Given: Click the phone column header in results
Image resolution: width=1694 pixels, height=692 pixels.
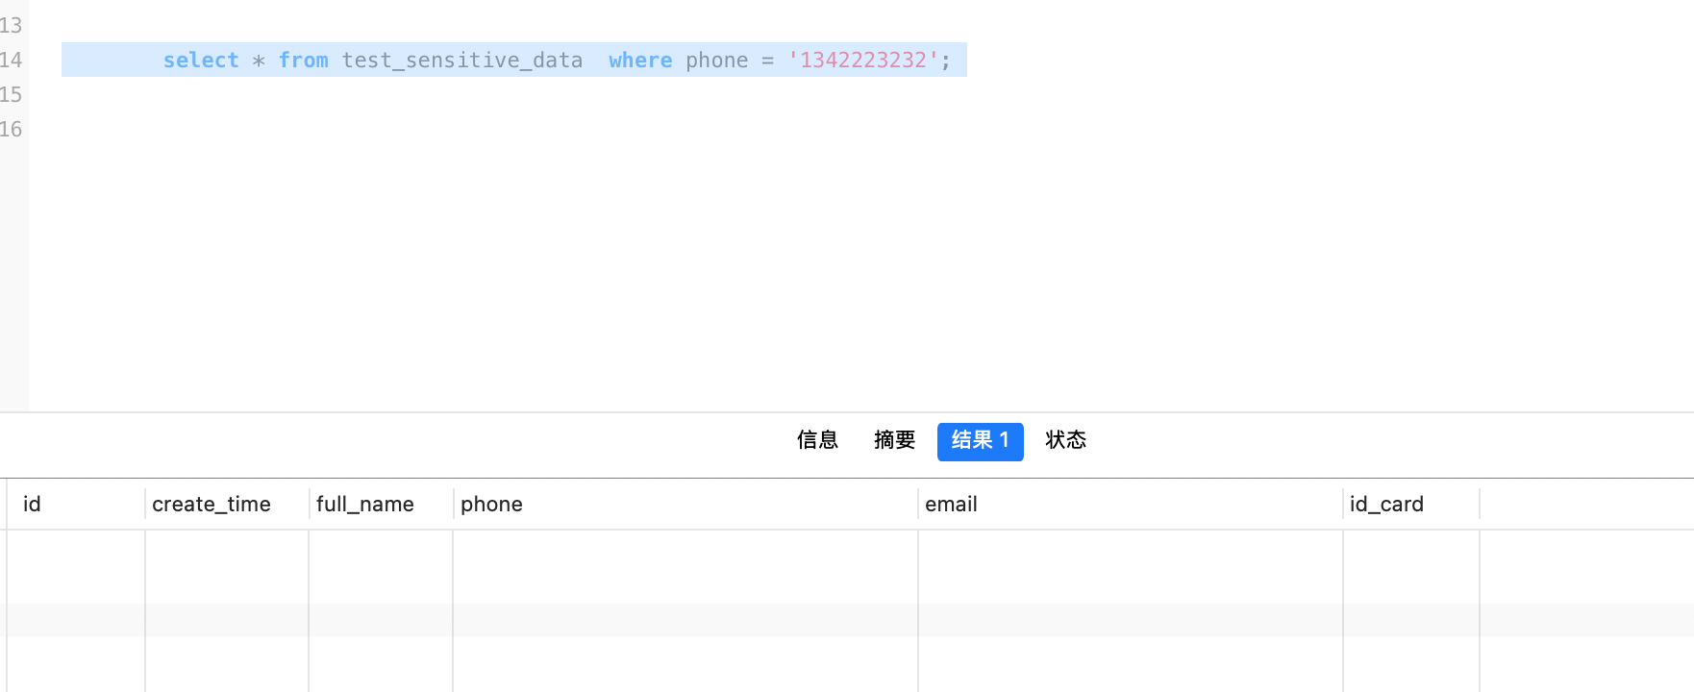Looking at the screenshot, I should point(491,505).
